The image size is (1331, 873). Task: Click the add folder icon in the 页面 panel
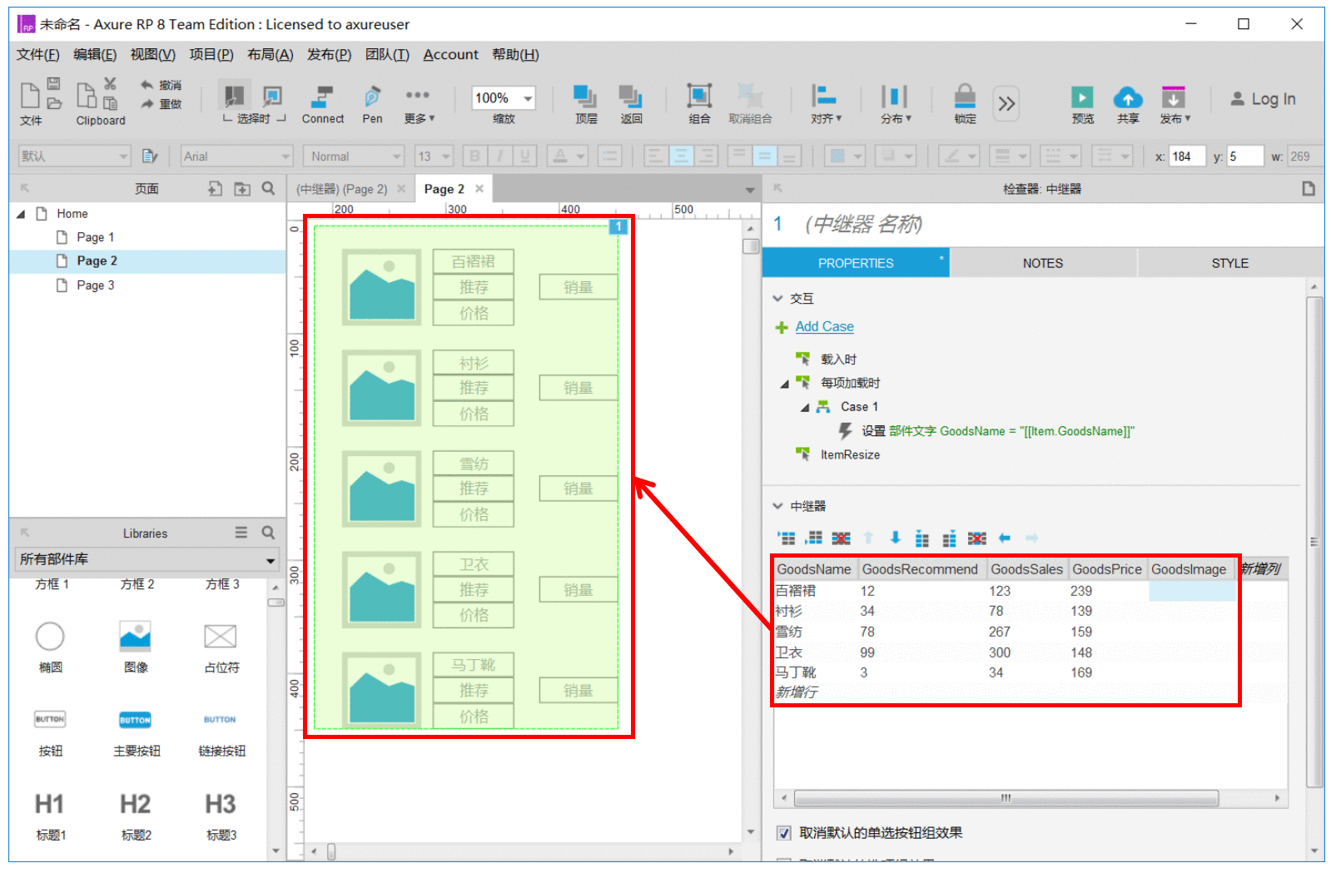(242, 189)
